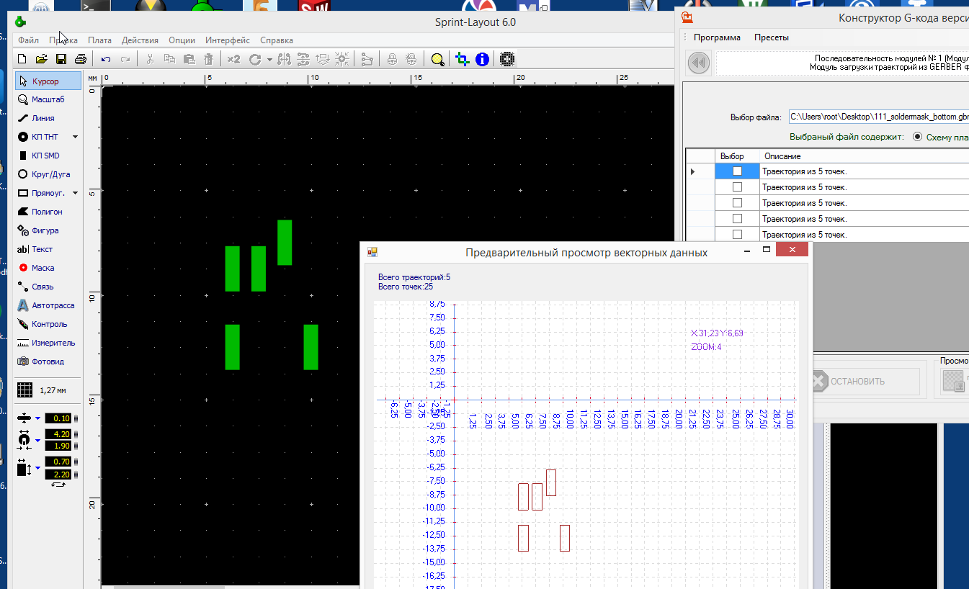This screenshot has width=969, height=589.
Task: Open the Действия menu
Action: (x=140, y=40)
